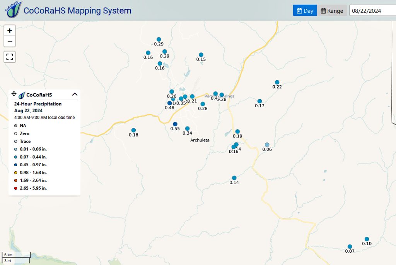Click the "0.07 - 0.44 in." legend label
396x265 pixels.
click(x=33, y=157)
